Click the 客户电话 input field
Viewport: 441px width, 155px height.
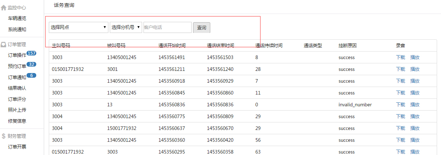coord(167,27)
